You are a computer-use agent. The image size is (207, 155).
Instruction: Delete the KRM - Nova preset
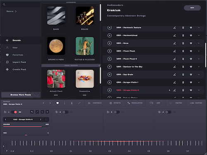pos(183,43)
